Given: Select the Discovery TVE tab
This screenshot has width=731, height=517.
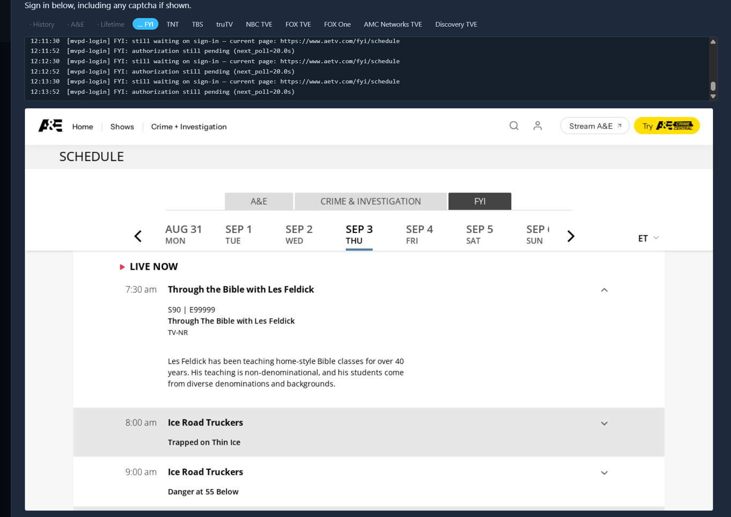Looking at the screenshot, I should [456, 24].
